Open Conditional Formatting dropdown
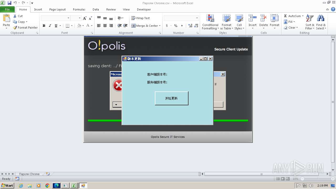 (210, 22)
